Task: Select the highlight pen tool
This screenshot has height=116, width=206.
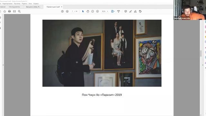Action: pos(130,12)
